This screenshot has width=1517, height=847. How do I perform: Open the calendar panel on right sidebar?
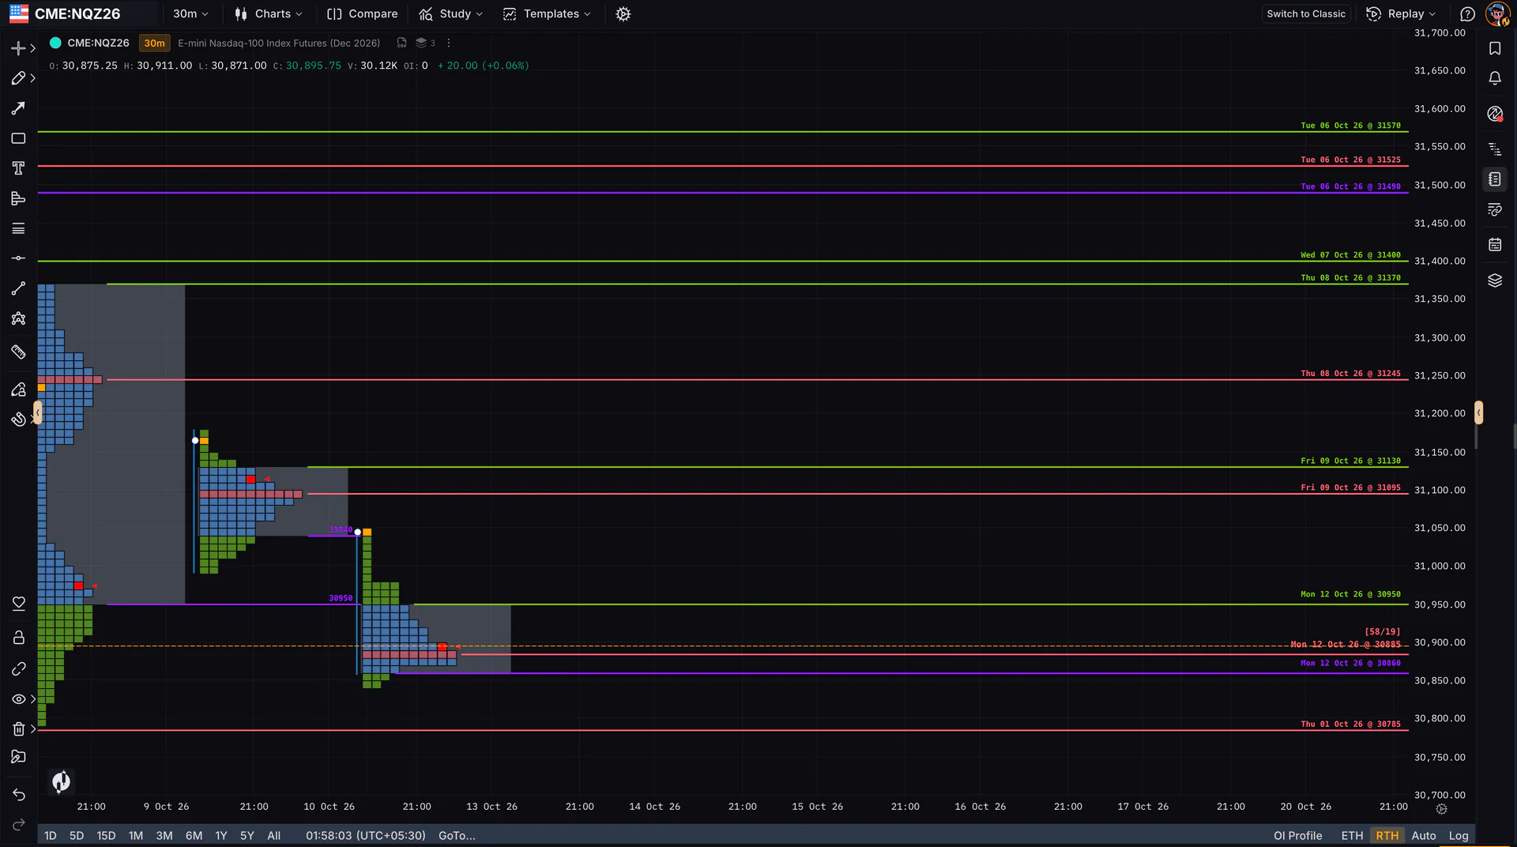click(1495, 245)
